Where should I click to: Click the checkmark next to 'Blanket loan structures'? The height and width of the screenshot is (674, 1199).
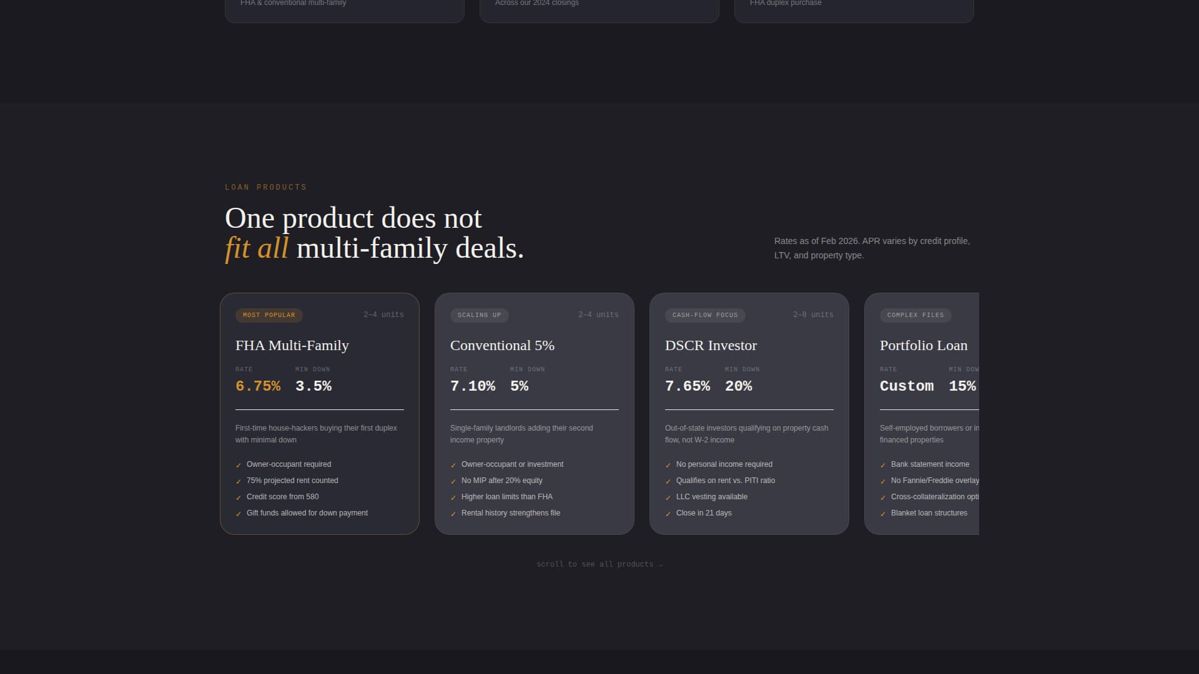(x=884, y=513)
